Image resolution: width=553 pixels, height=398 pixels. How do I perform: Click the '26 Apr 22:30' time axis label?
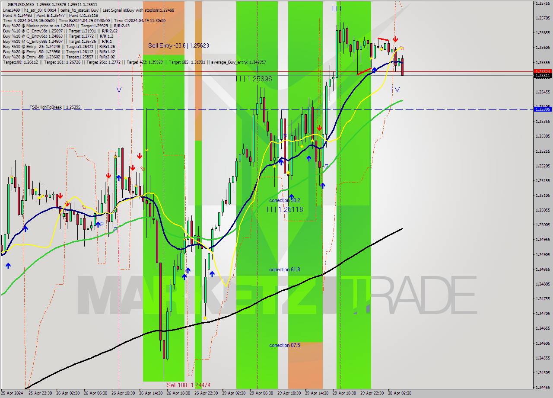tap(206, 393)
